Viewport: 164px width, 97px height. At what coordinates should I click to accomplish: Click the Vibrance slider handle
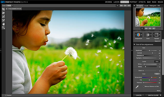pos(144,83)
